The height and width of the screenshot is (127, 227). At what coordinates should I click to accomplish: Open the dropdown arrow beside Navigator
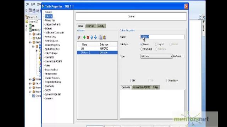click(x=200, y=17)
